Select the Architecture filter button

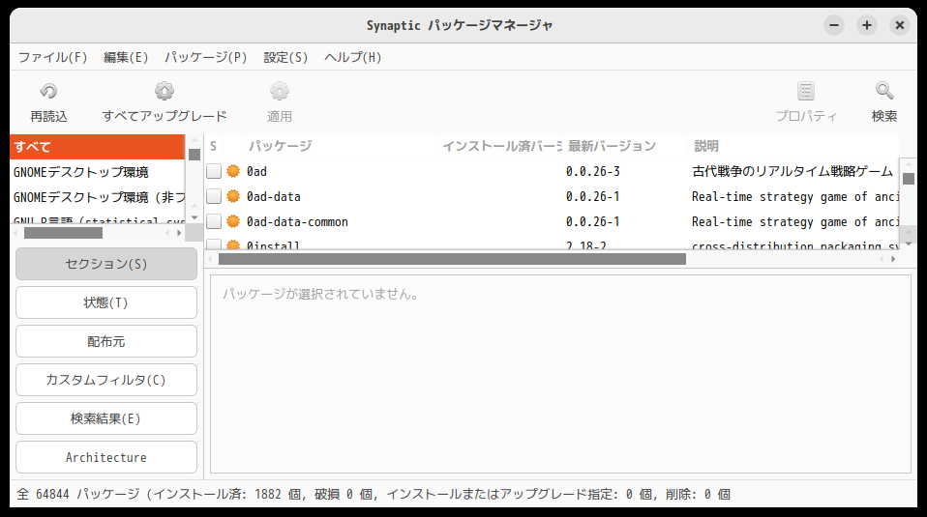pyautogui.click(x=106, y=457)
